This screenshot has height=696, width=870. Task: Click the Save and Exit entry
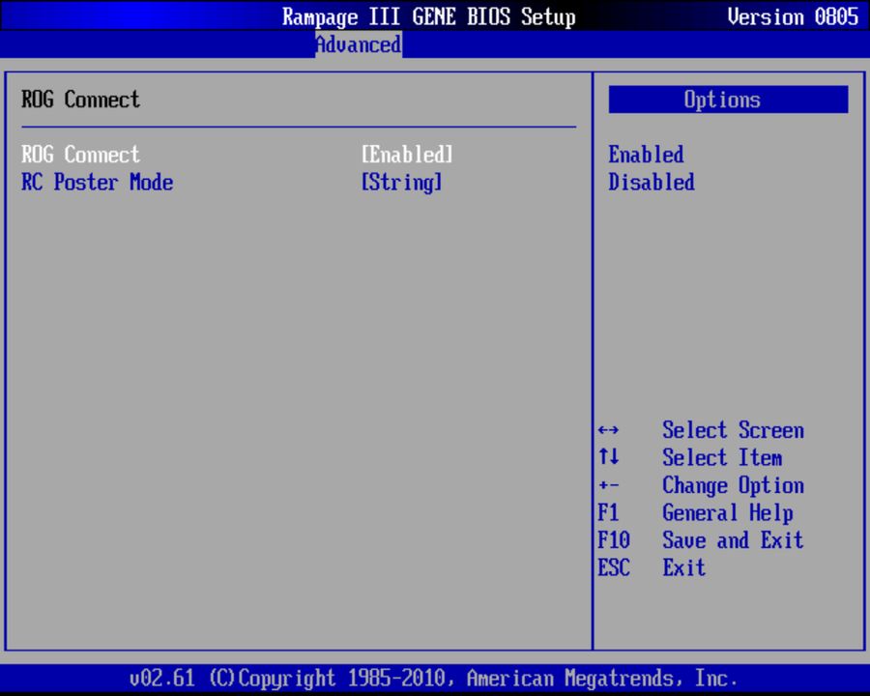pyautogui.click(x=733, y=540)
